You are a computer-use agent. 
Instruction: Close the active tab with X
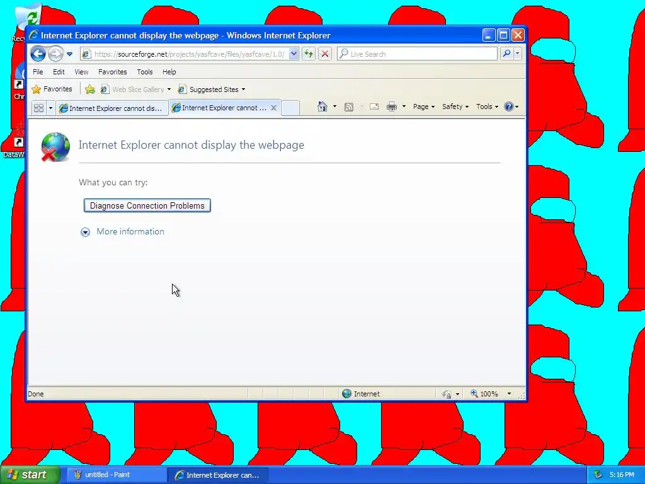pyautogui.click(x=273, y=108)
